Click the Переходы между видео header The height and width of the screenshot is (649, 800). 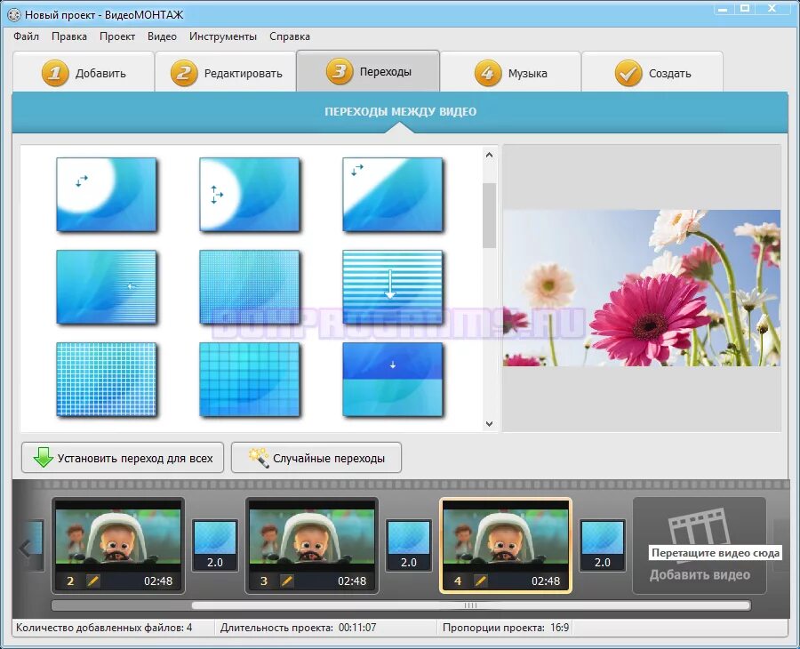point(401,112)
